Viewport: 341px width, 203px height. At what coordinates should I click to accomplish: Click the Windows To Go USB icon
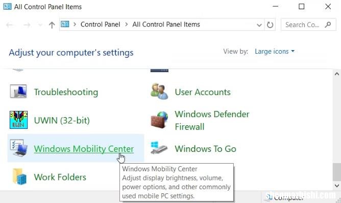pyautogui.click(x=159, y=148)
